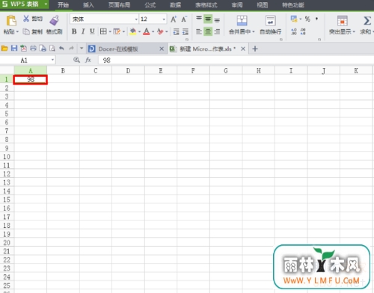Open the font name dropdown
Image resolution: width=374 pixels, height=293 pixels.
click(x=136, y=19)
